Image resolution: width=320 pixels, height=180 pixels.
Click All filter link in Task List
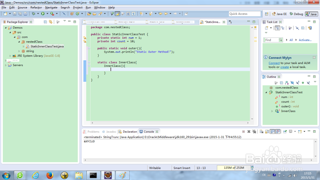291,40
